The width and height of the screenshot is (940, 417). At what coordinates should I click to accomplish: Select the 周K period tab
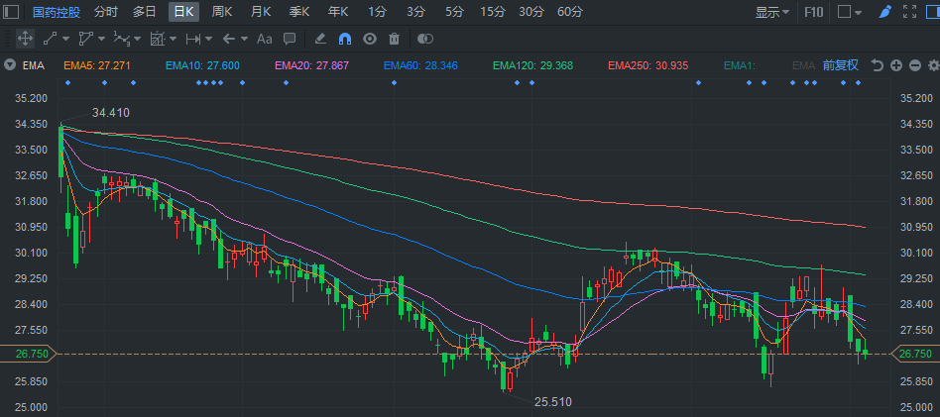coord(222,11)
